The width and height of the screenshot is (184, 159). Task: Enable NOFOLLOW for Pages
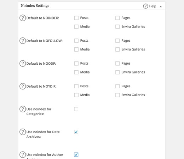117,41
